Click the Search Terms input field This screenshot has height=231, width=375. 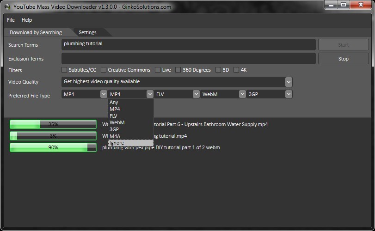[189, 45]
